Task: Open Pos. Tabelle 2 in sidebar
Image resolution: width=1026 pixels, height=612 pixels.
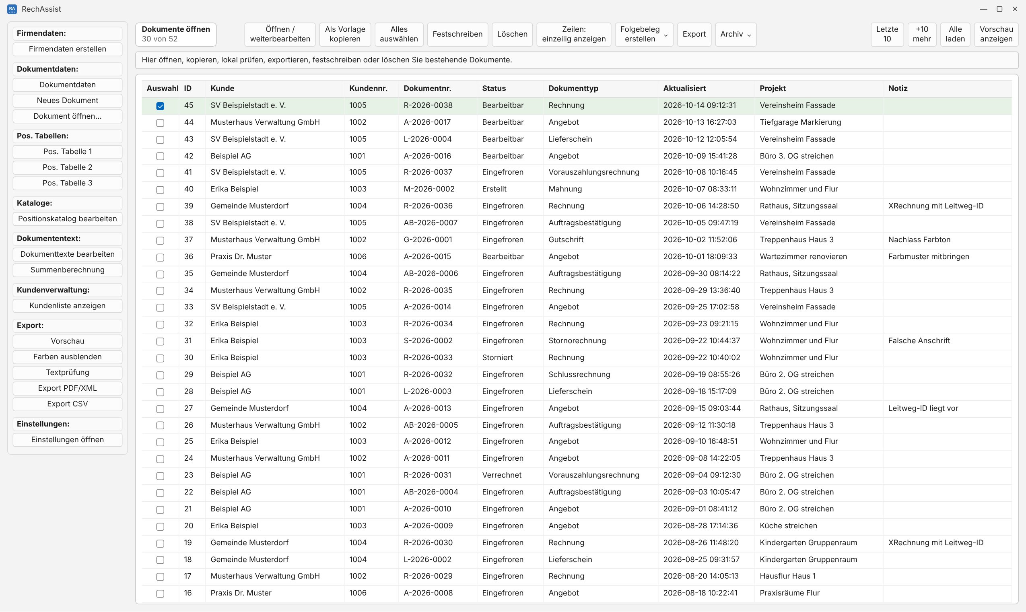Action: pyautogui.click(x=68, y=167)
